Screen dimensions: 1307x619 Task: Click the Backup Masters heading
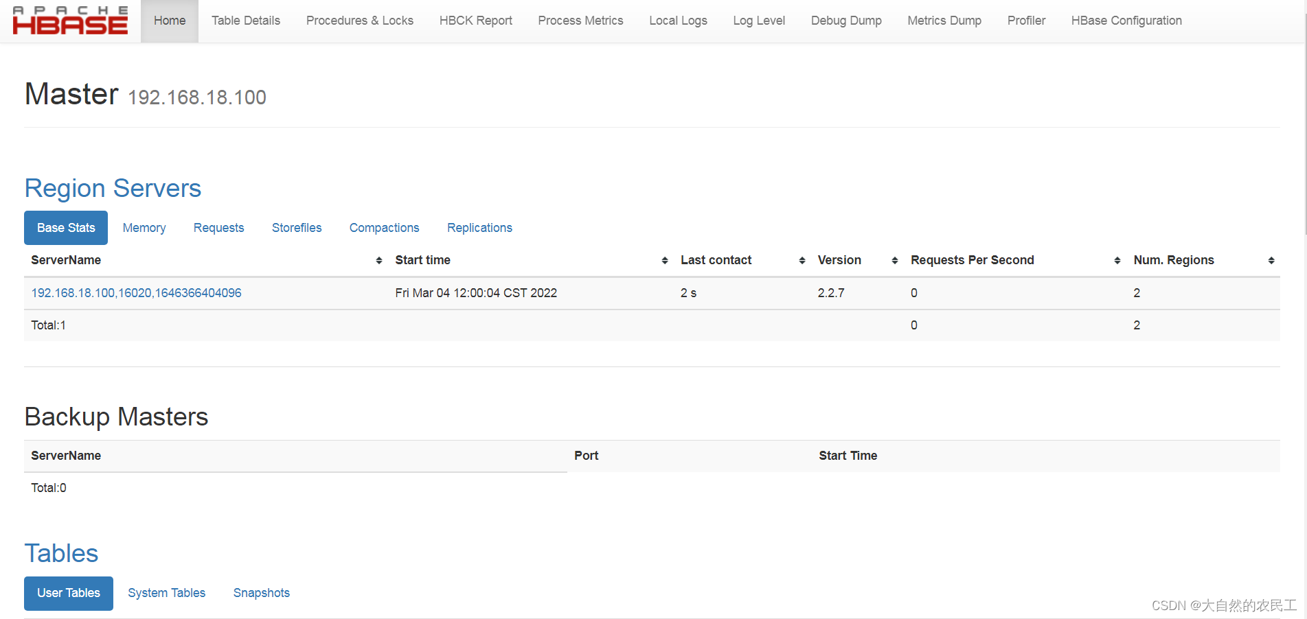click(x=116, y=417)
